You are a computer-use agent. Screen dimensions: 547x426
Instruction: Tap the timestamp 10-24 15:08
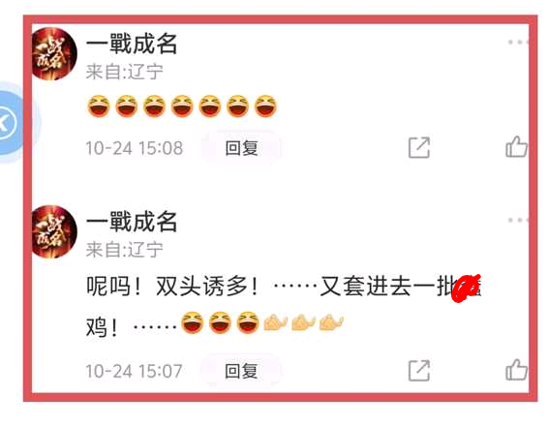click(135, 148)
